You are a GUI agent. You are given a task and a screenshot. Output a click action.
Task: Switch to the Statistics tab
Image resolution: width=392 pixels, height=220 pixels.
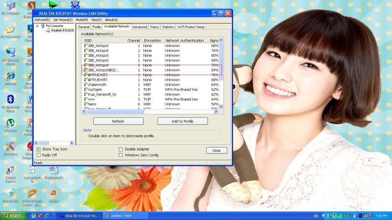(168, 27)
